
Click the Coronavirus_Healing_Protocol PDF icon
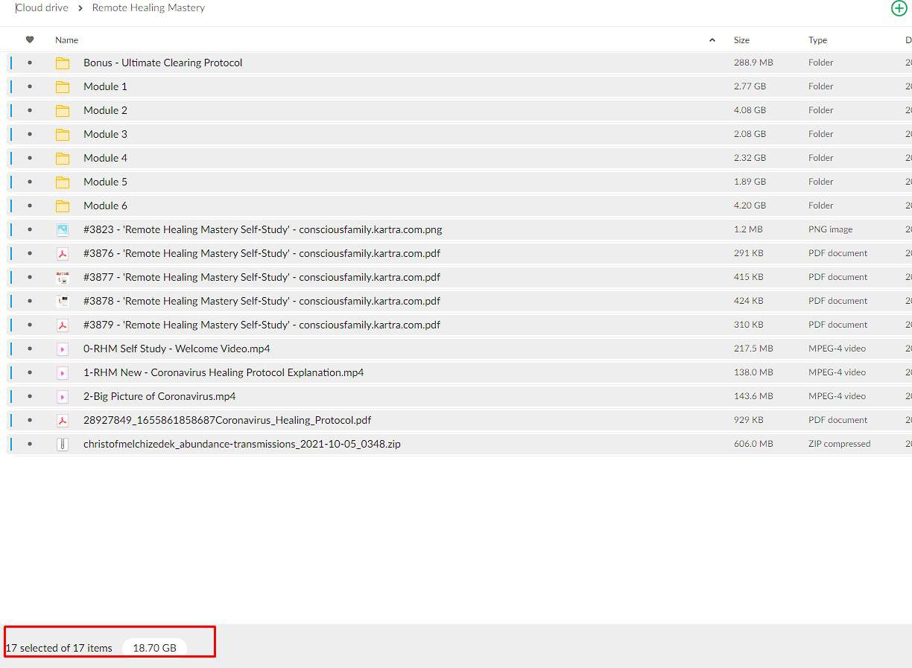63,421
